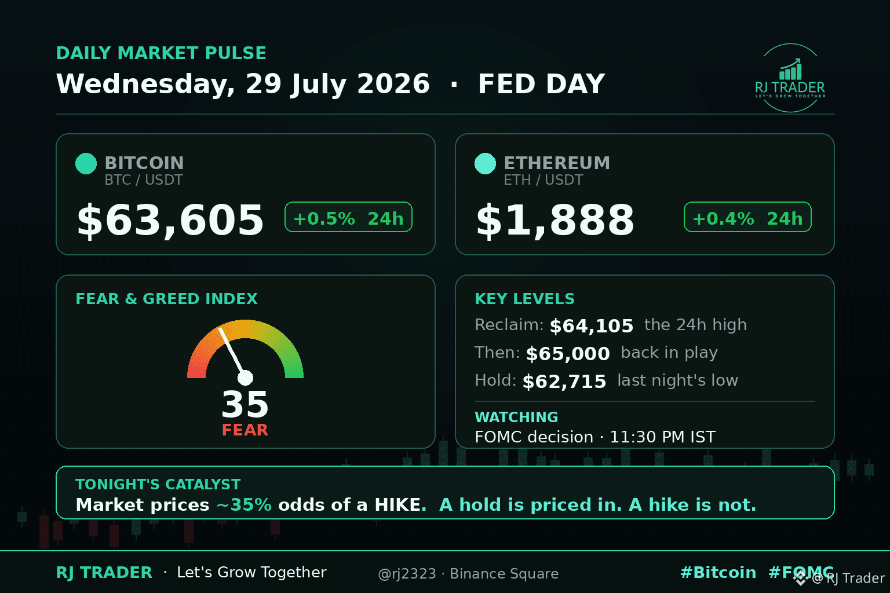Click the Ethereum teal circle icon
Screen dimensions: 890x593
[x=485, y=164]
